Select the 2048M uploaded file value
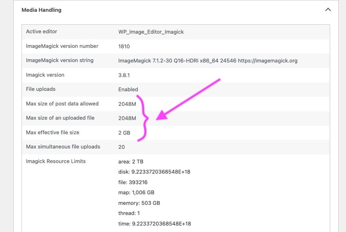The height and width of the screenshot is (232, 346). (x=127, y=118)
